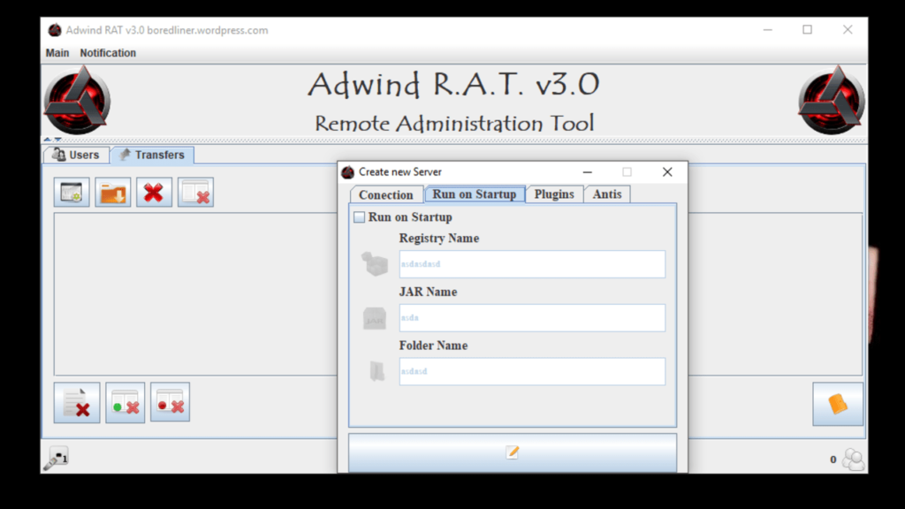Screen dimensions: 905x509
Task: Select the Transfers tab in main window
Action: coord(152,155)
